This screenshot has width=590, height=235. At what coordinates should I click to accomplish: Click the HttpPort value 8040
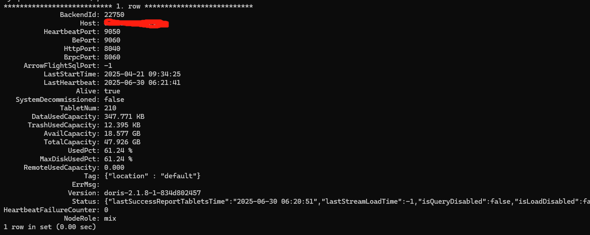click(x=112, y=49)
